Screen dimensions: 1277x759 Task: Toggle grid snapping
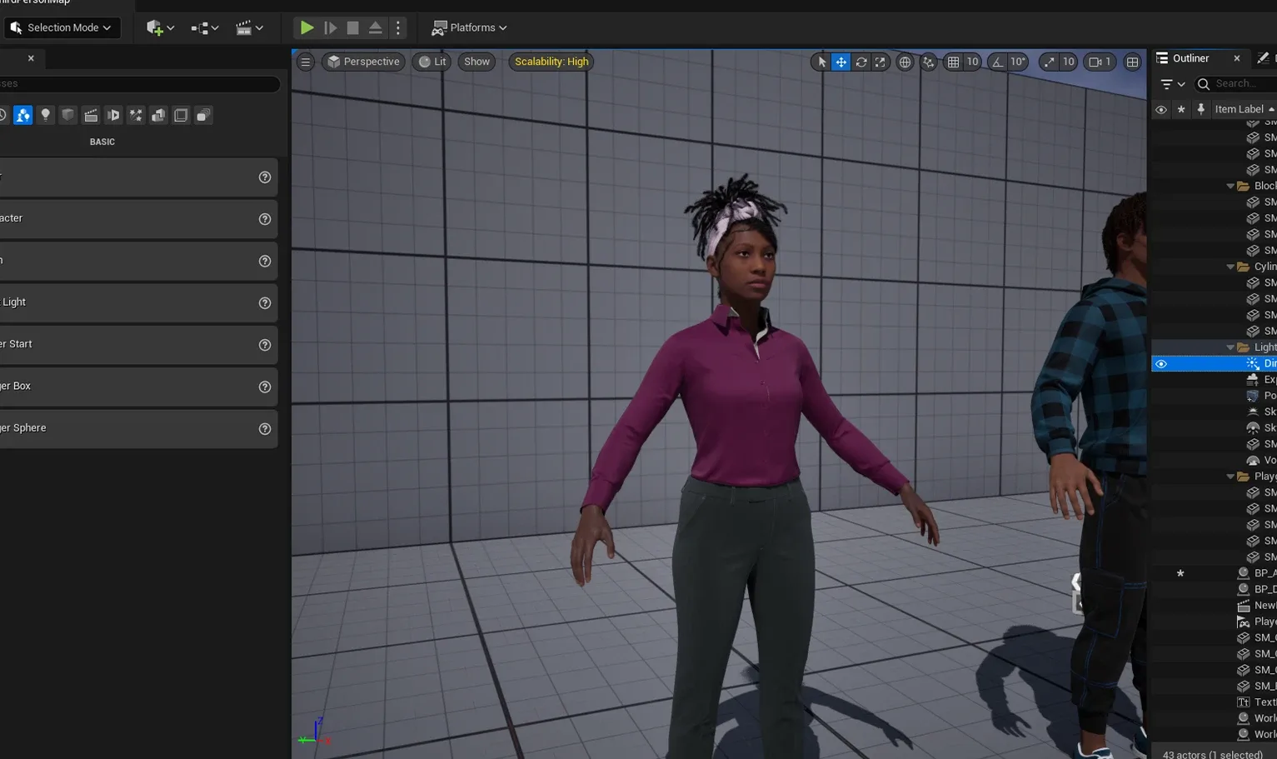953,62
